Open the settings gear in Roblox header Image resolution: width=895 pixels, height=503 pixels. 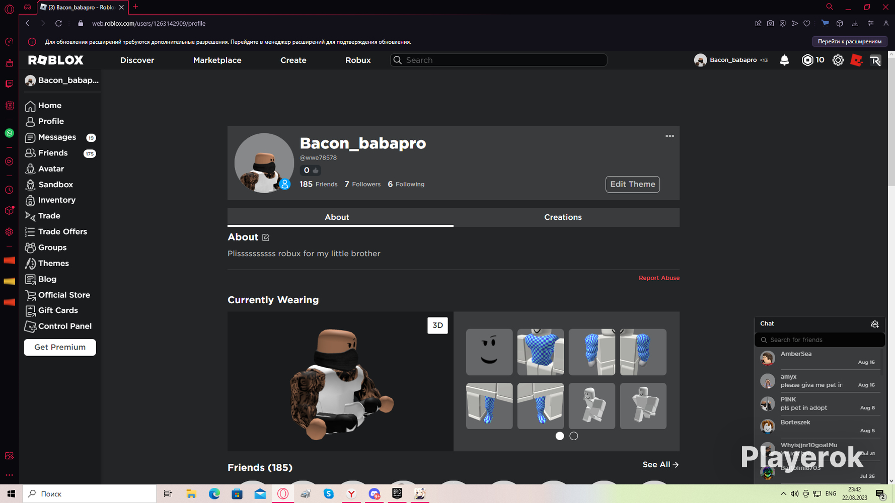click(x=838, y=60)
